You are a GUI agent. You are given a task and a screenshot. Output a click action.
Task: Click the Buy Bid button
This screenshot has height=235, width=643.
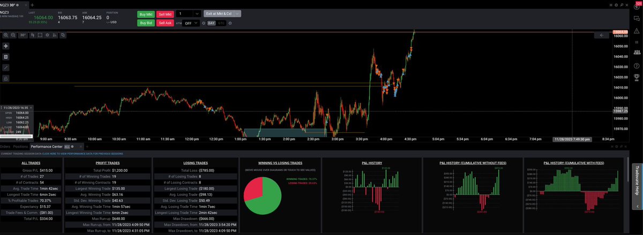pyautogui.click(x=146, y=23)
